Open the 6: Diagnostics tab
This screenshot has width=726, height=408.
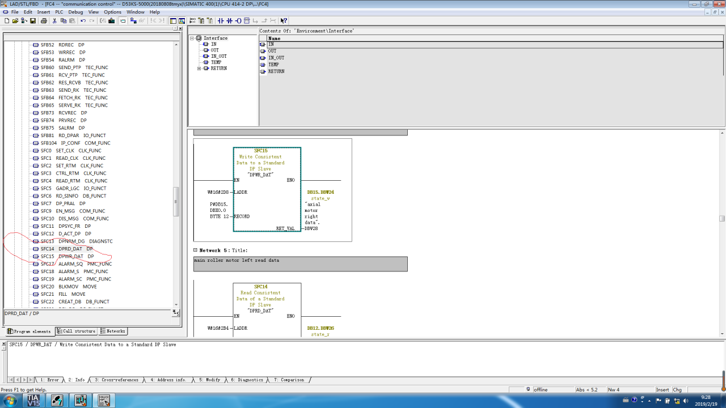[247, 380]
